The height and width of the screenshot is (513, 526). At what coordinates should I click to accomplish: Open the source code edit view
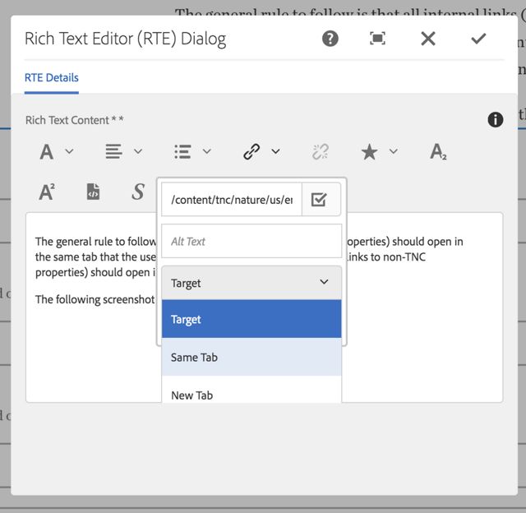tap(94, 192)
